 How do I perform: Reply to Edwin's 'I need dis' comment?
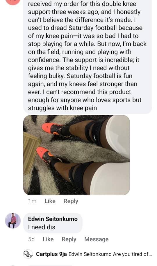(69, 239)
